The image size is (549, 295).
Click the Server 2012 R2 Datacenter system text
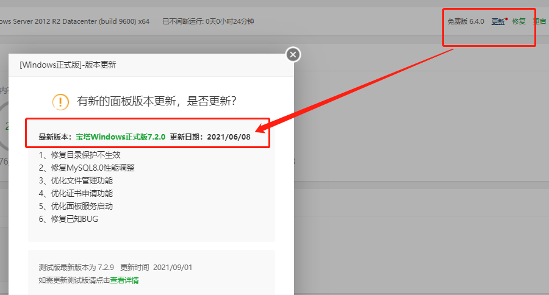(x=74, y=21)
